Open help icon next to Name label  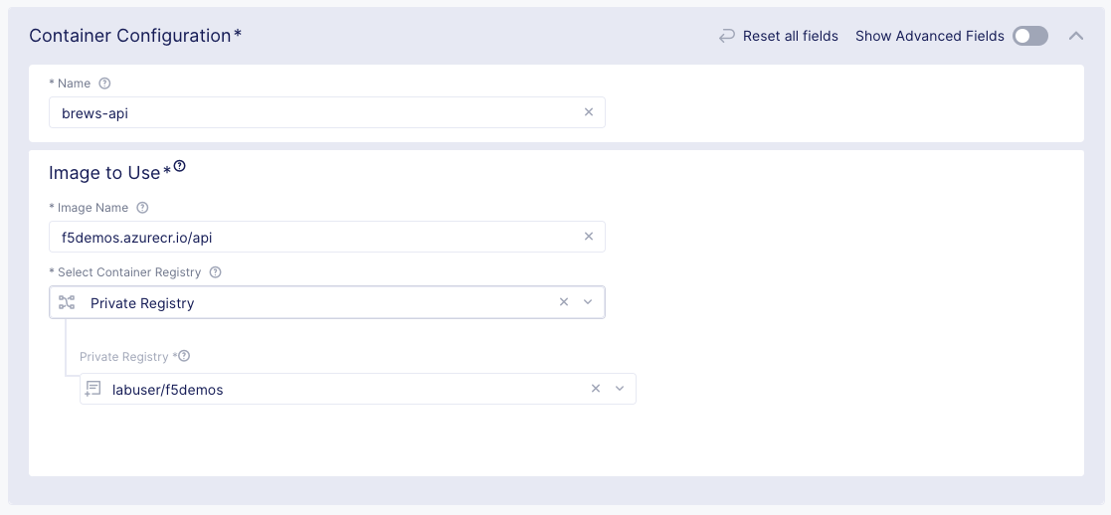pyautogui.click(x=105, y=84)
